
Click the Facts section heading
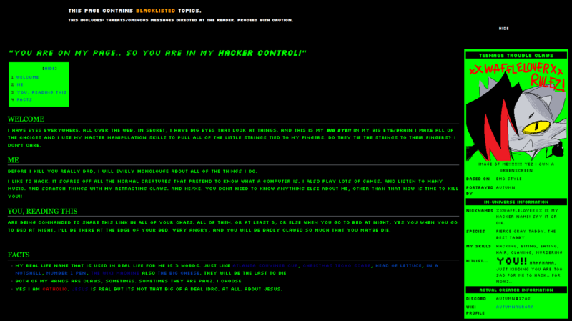(21, 255)
